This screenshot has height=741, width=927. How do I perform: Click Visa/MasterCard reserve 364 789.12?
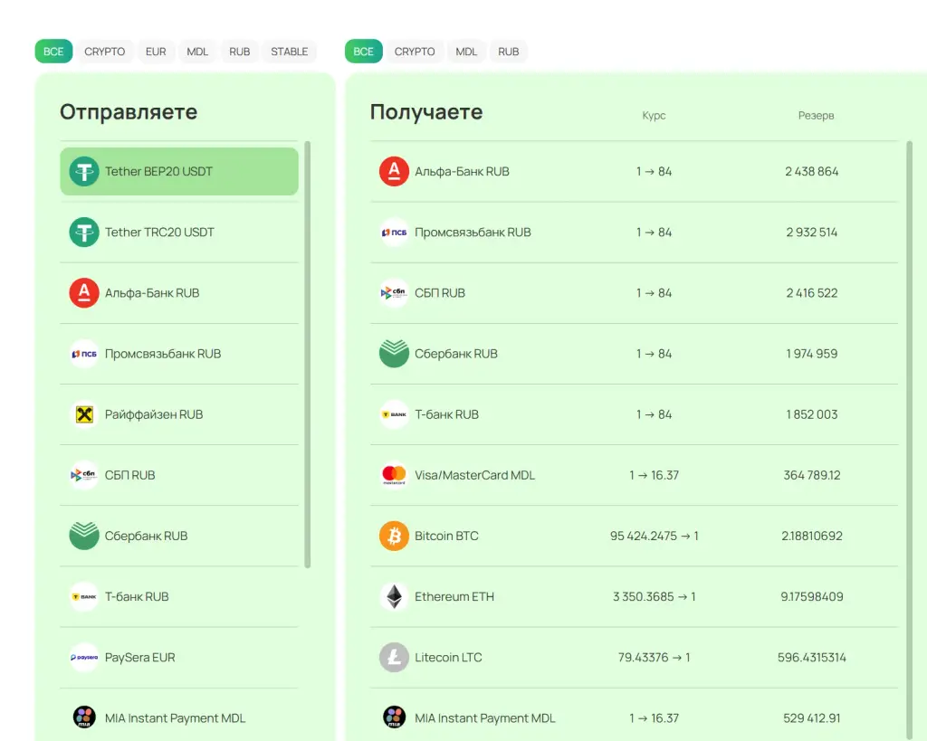[x=812, y=475]
